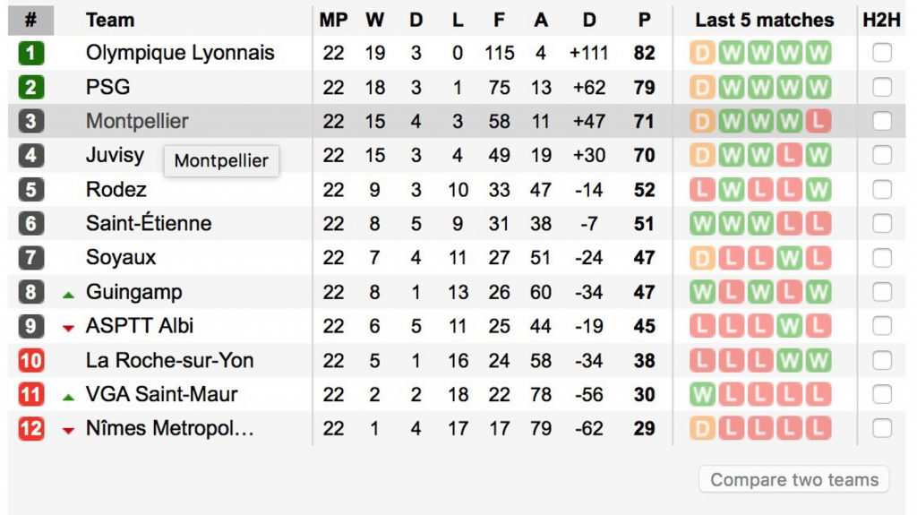Open the La Roche-sur-Yon team row
Image resolution: width=917 pixels, height=515 pixels.
(169, 361)
